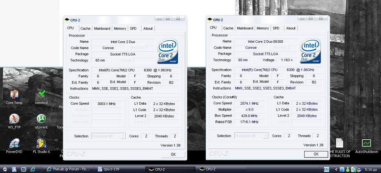Switch to Cache tab in left CPU-Z window

click(x=86, y=28)
